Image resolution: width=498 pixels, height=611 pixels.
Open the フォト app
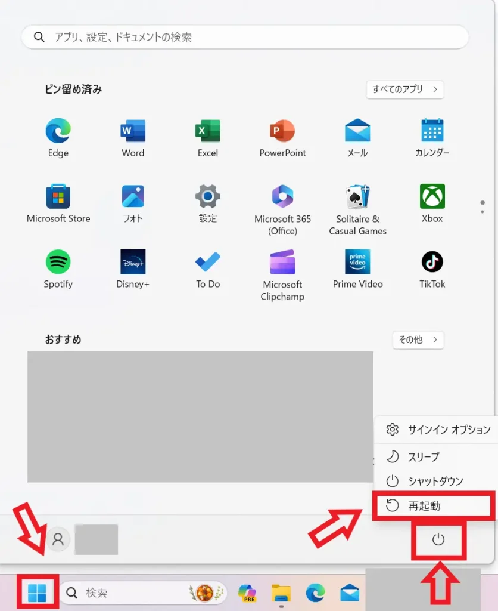pos(133,203)
